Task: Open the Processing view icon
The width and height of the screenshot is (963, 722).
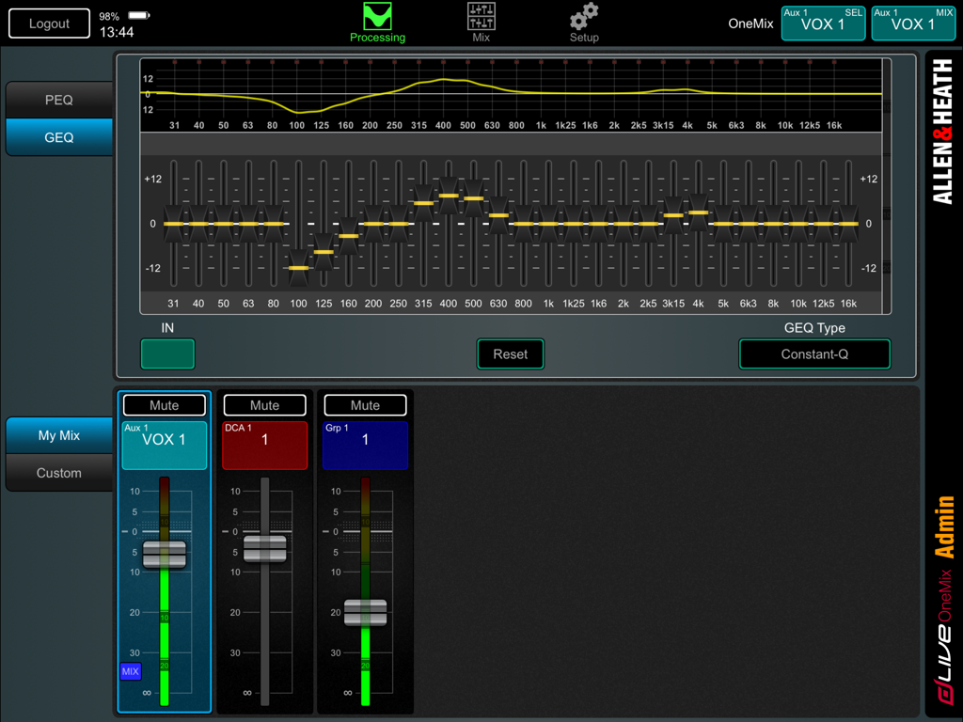Action: click(x=377, y=17)
